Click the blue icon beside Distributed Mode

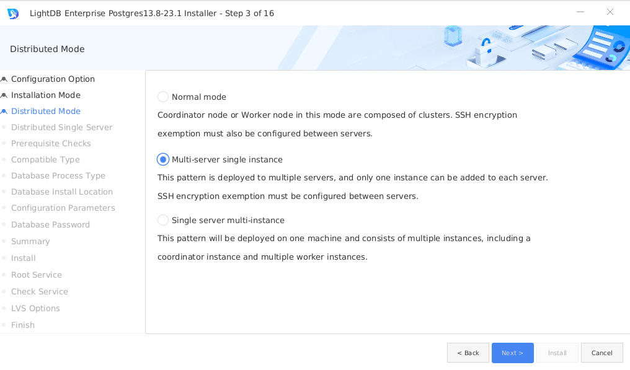4,112
